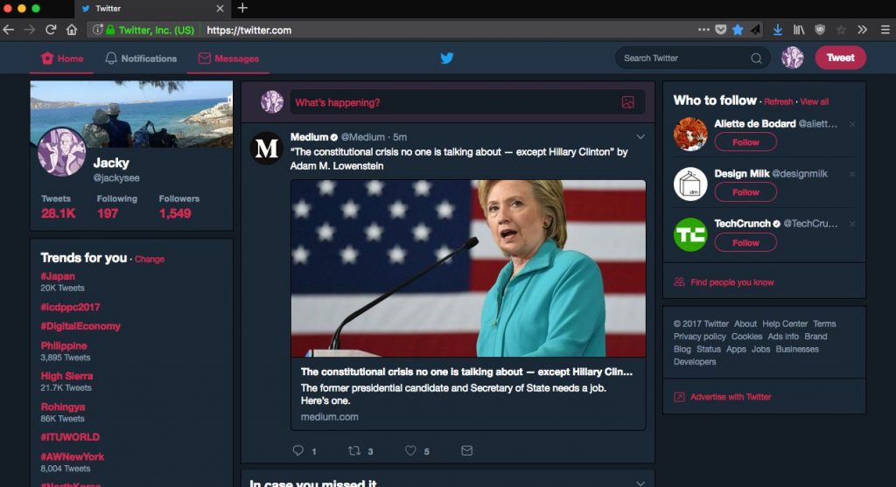
Task: Follow TechCrunch
Action: pyautogui.click(x=745, y=243)
